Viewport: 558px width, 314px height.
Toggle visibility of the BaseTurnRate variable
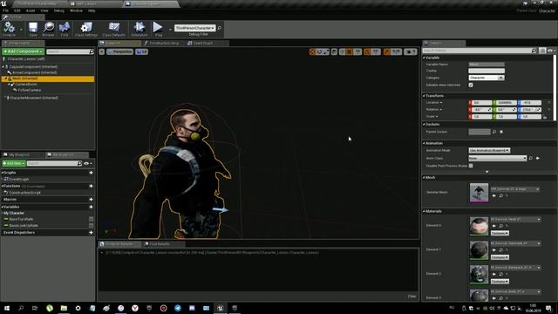tap(91, 219)
